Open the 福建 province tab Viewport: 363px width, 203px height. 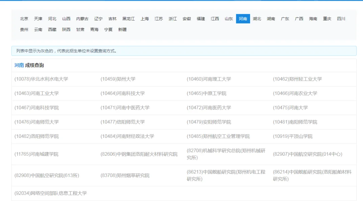[201, 19]
